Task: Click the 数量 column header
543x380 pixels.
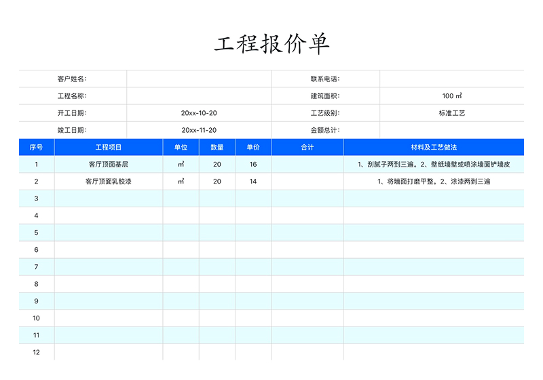Action: [x=217, y=147]
